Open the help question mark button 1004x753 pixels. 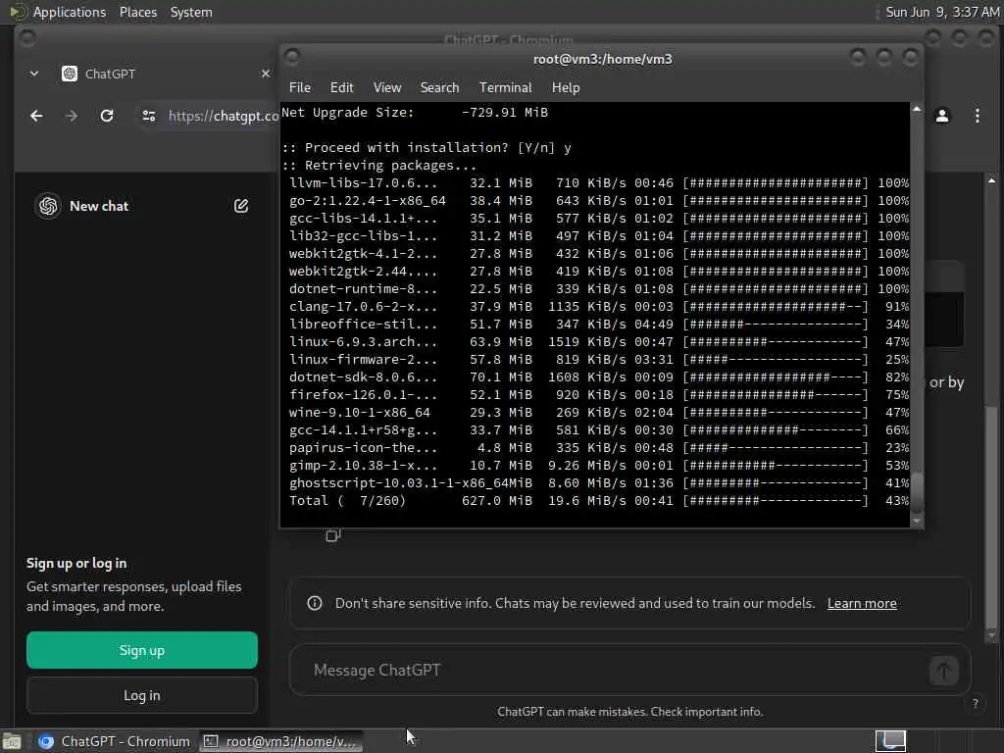pos(976,703)
